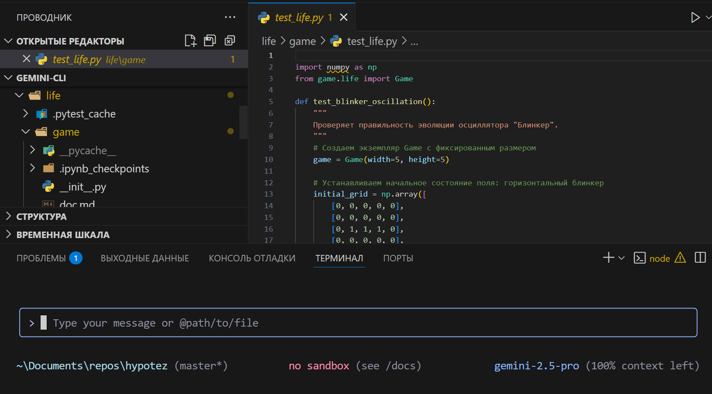Switch to the ВЫХОДНЫЕ ДАННЫЕ panel tab
The height and width of the screenshot is (394, 712).
[x=145, y=258]
